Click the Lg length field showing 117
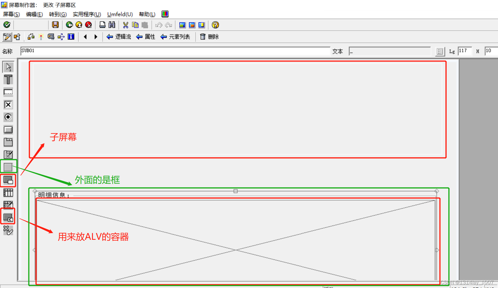Viewport: 498px width, 288px height. tap(465, 51)
